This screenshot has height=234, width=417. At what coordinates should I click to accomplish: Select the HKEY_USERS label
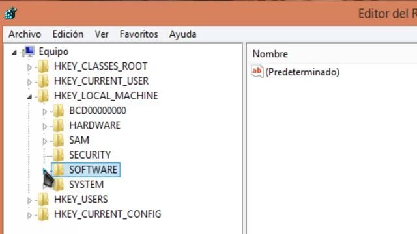(x=81, y=200)
